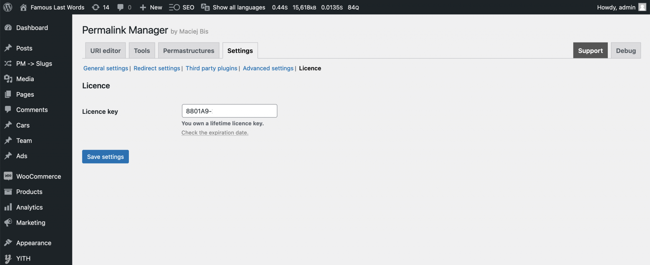Follow the Check the expiration date link
This screenshot has height=265, width=650.
215,133
